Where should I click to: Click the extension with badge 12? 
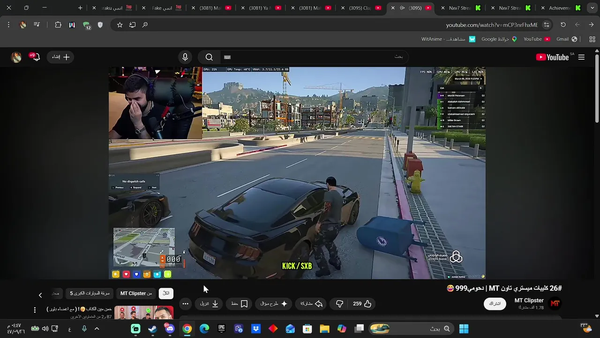pyautogui.click(x=86, y=25)
